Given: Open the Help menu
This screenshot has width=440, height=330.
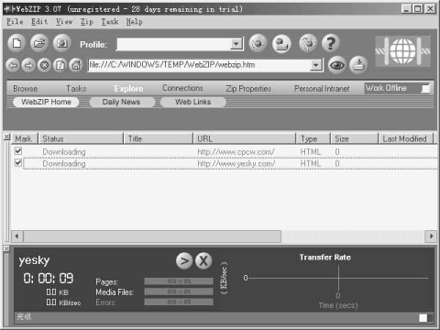Looking at the screenshot, I should point(135,22).
